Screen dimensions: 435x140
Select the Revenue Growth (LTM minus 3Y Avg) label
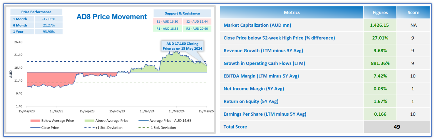263,50
